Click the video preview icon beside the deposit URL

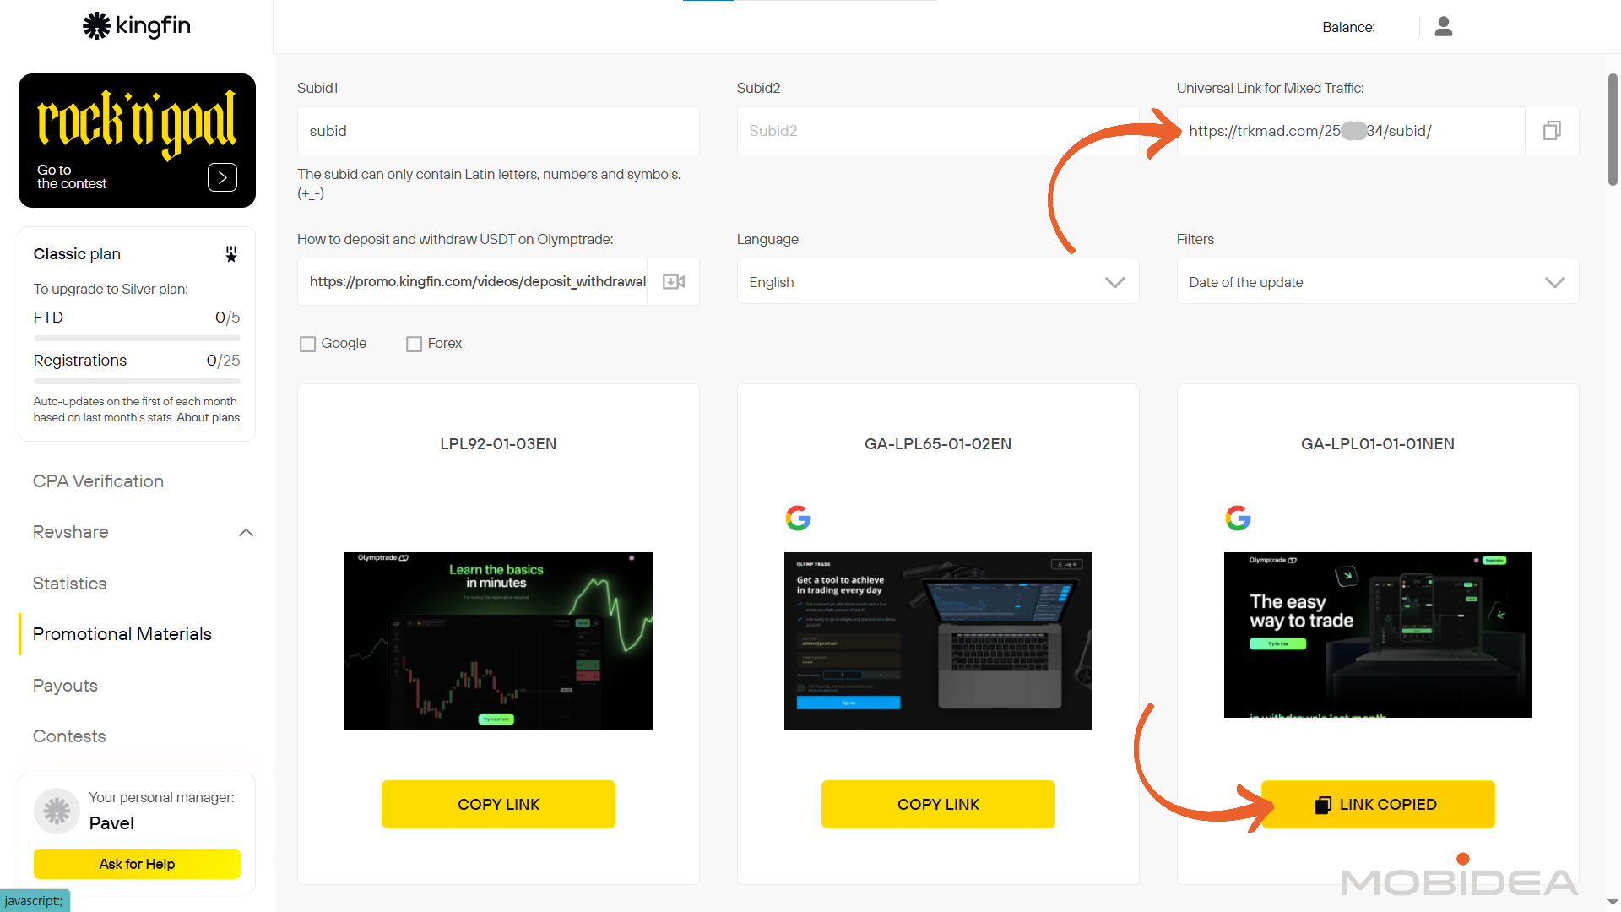672,281
